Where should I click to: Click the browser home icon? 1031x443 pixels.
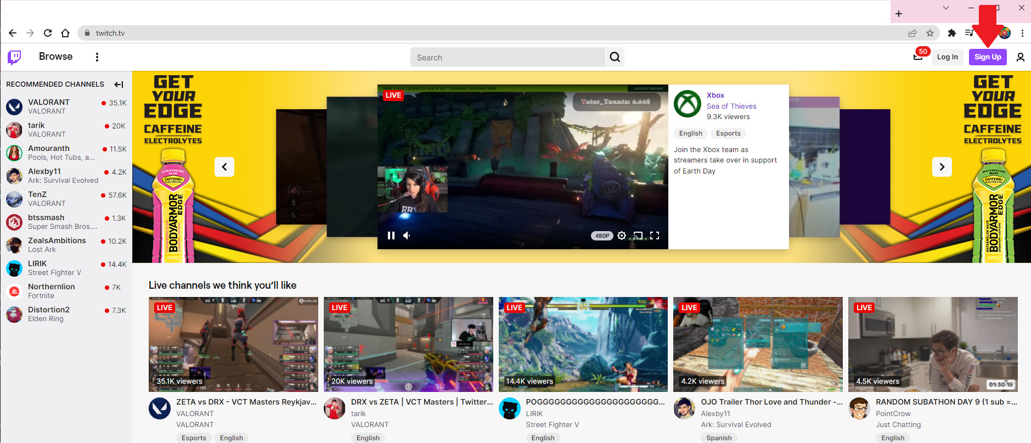tap(65, 33)
